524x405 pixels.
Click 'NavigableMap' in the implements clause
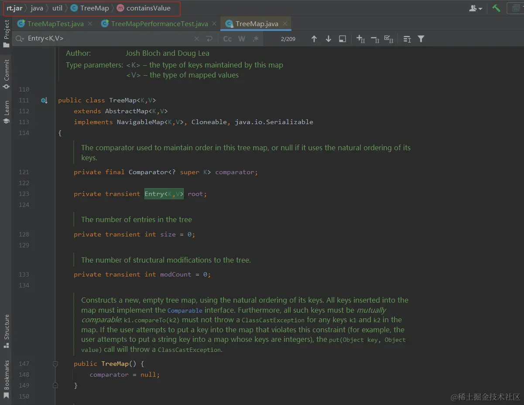tap(140, 122)
